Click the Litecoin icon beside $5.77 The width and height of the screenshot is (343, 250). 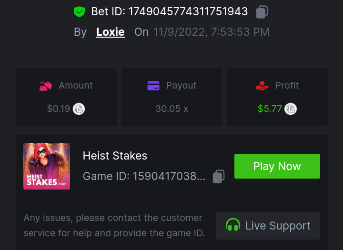pyautogui.click(x=291, y=109)
